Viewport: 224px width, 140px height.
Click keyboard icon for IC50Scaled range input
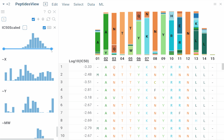(49, 27)
